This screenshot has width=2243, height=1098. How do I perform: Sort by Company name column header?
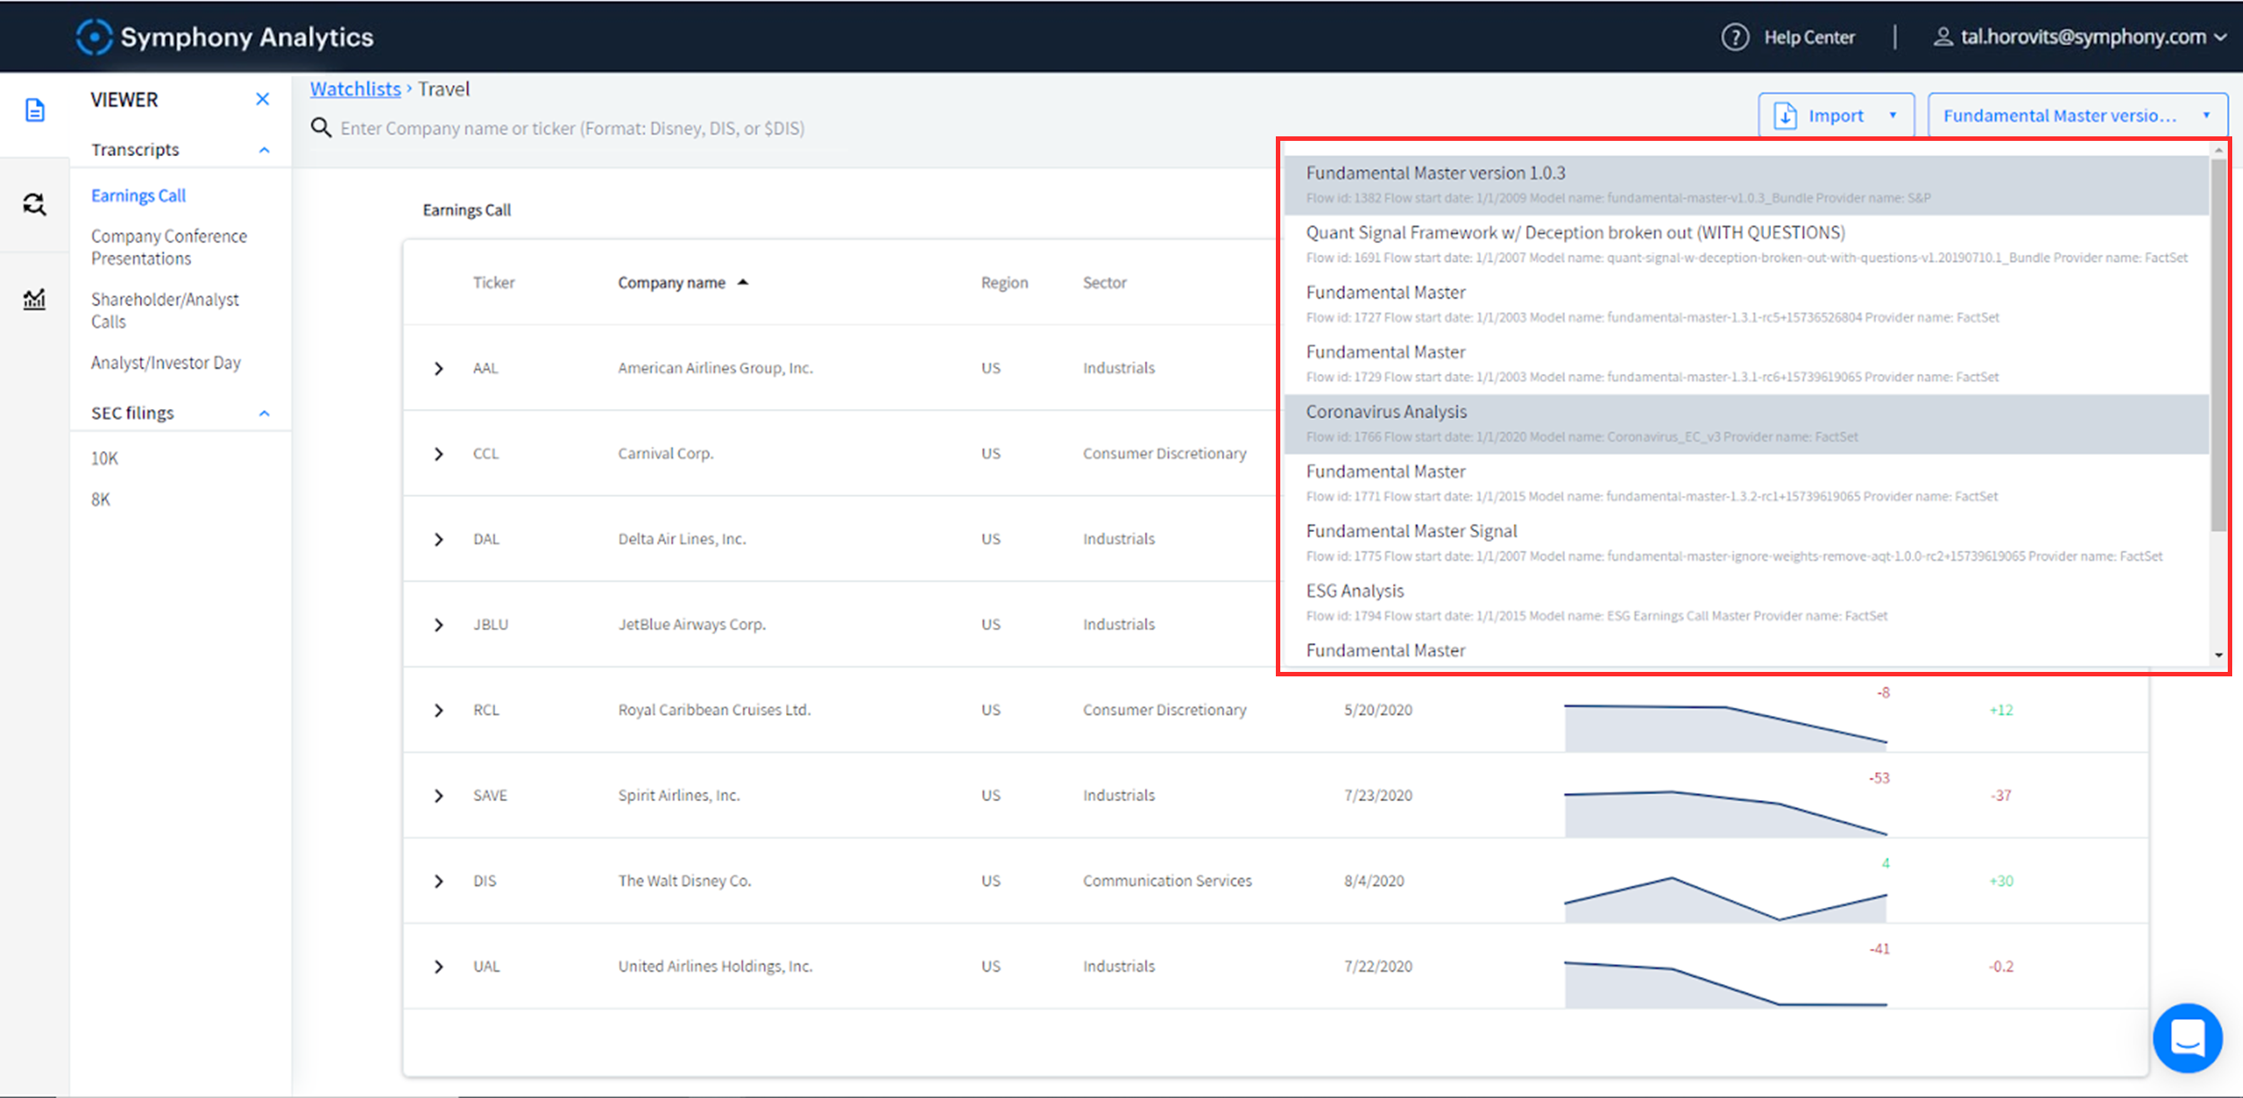672,283
